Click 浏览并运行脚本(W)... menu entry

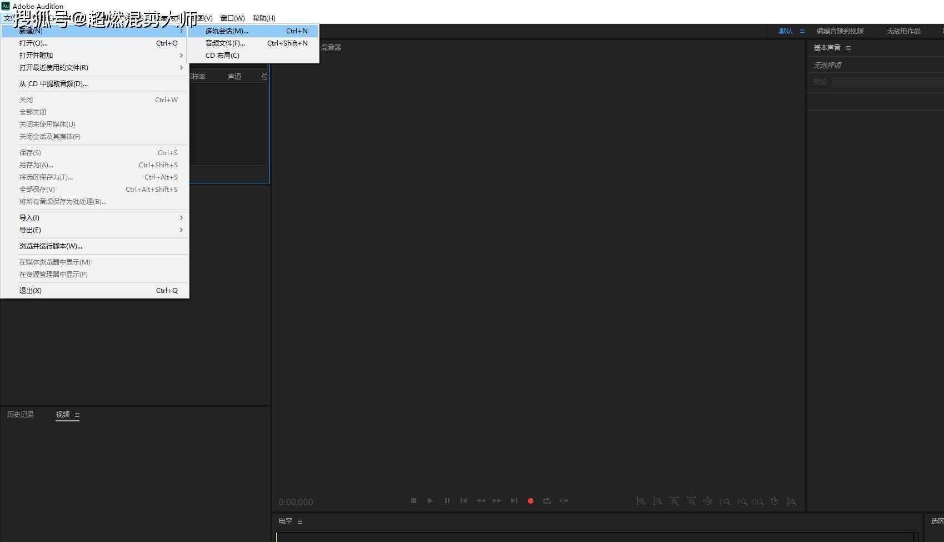pos(95,246)
